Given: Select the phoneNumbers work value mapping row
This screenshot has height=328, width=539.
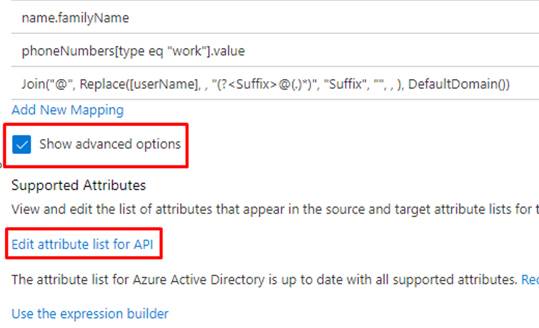Looking at the screenshot, I should (275, 51).
